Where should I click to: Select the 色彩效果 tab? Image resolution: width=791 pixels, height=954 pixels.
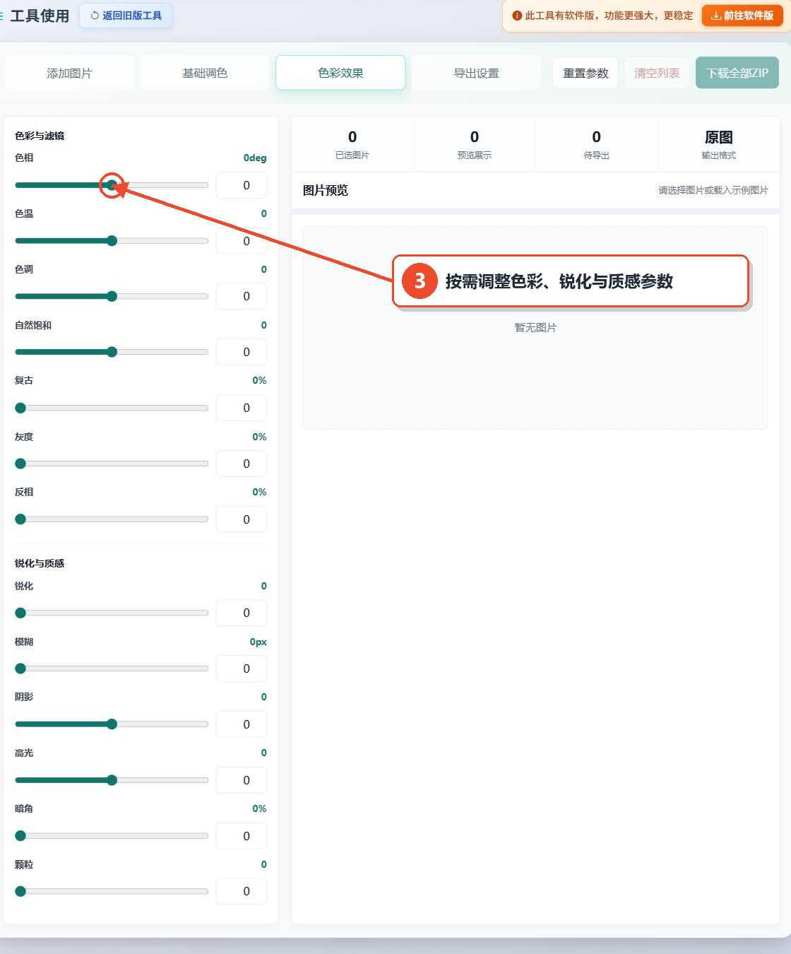[x=340, y=73]
